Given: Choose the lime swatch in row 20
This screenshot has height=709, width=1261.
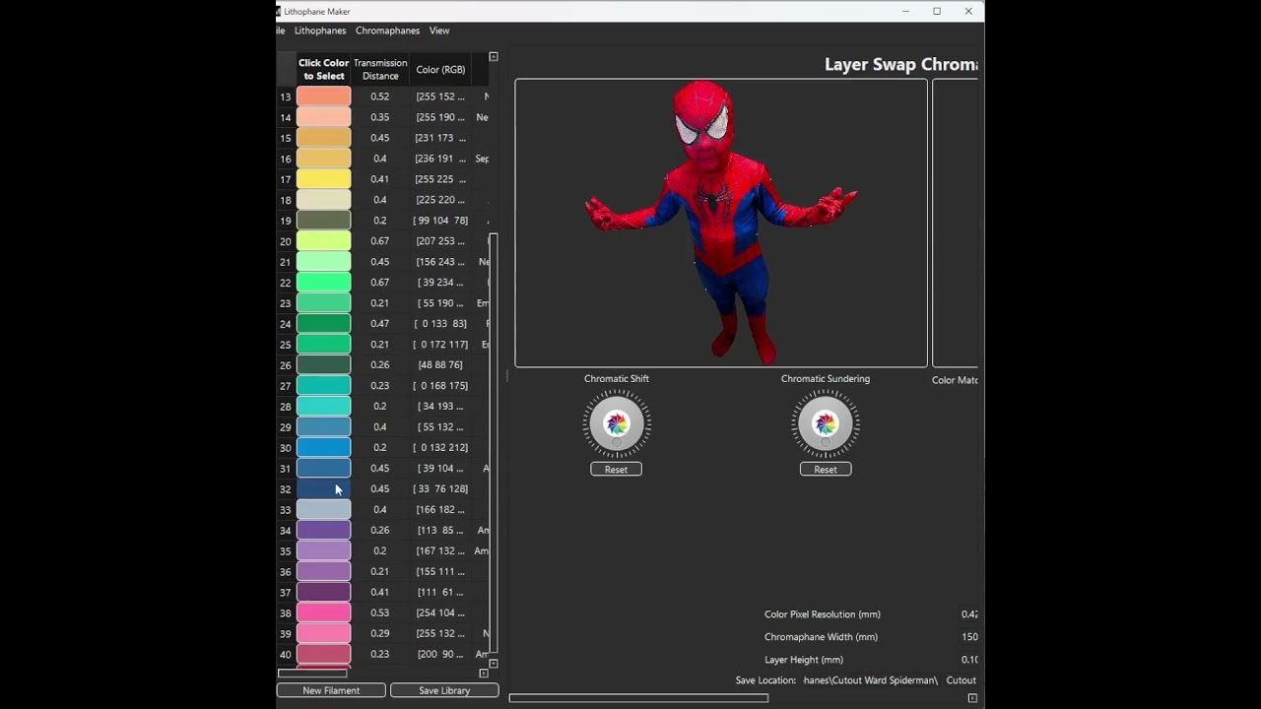Looking at the screenshot, I should coord(323,241).
